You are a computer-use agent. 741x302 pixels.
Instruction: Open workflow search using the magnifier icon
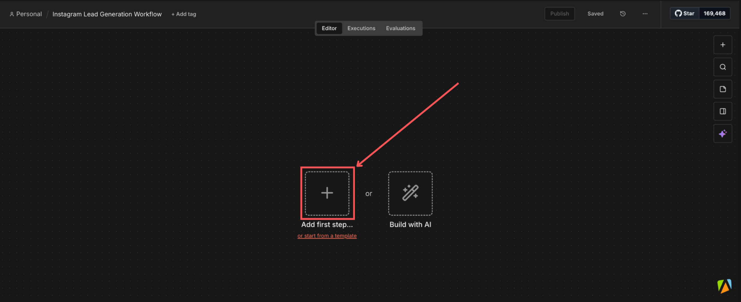(722, 67)
